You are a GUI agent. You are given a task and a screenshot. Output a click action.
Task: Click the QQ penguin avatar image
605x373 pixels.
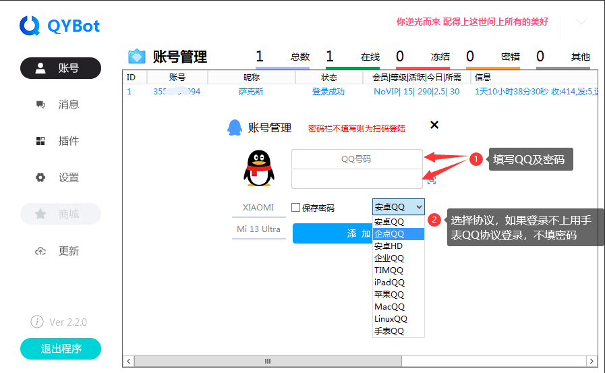(259, 168)
